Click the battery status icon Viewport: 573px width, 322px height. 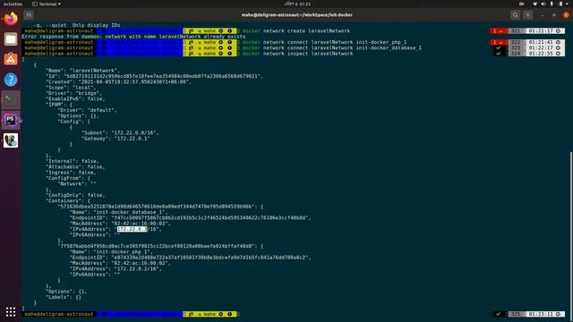560,4
